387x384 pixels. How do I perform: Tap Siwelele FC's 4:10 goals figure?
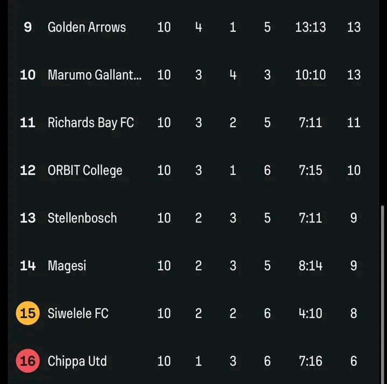310,313
